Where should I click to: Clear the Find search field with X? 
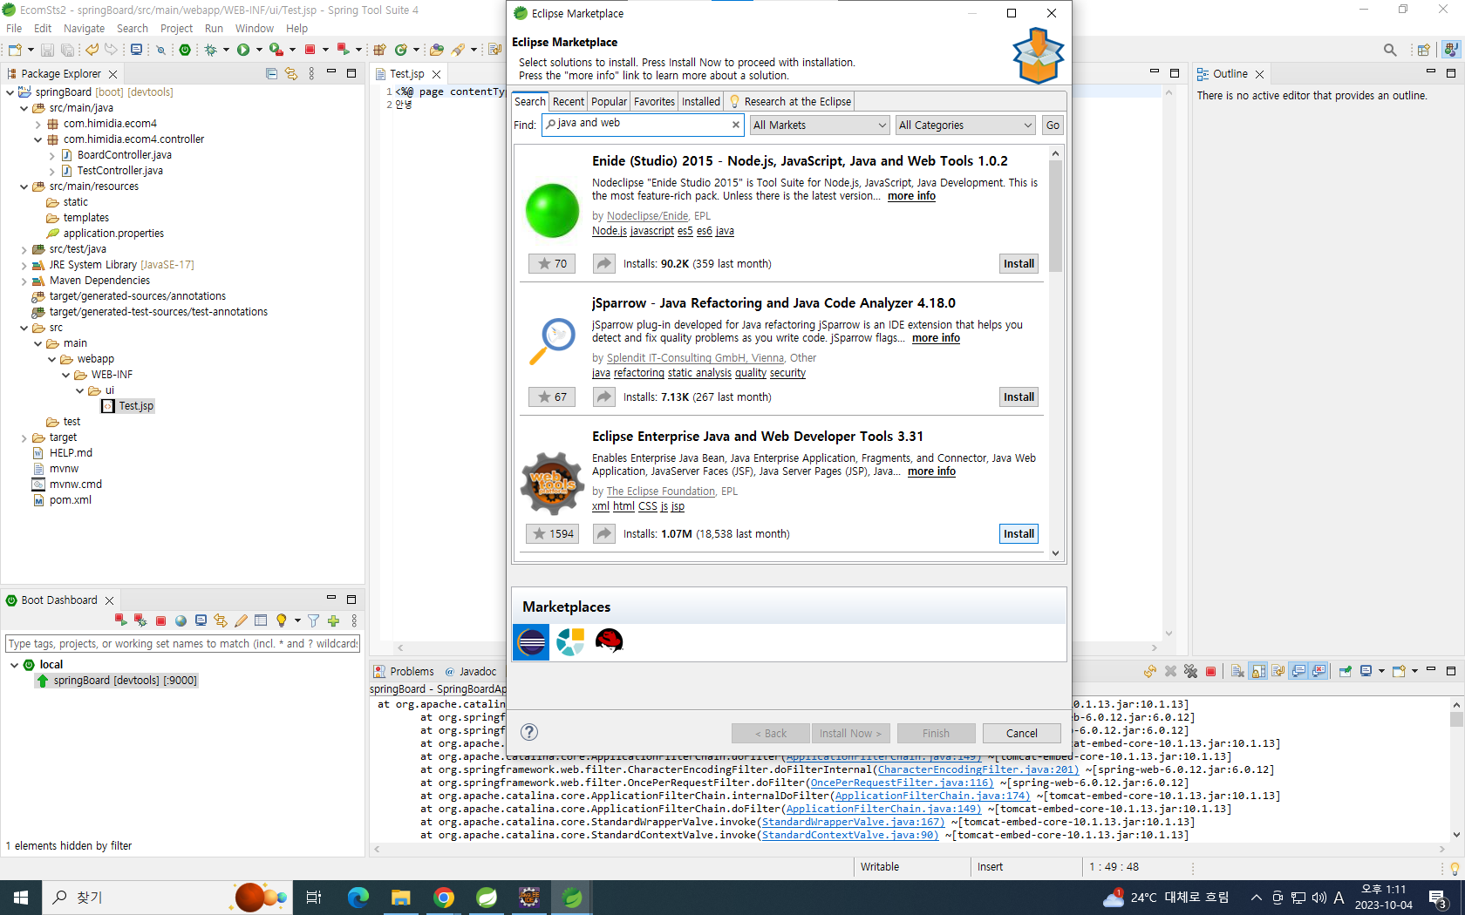[x=736, y=125]
